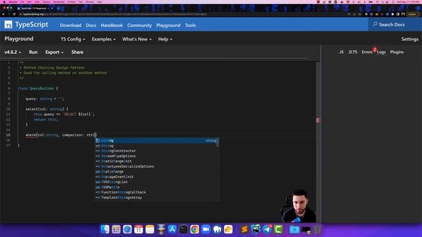Open the Trash in the dock
Image resolution: width=422 pixels, height=237 pixels.
pyautogui.click(x=317, y=229)
